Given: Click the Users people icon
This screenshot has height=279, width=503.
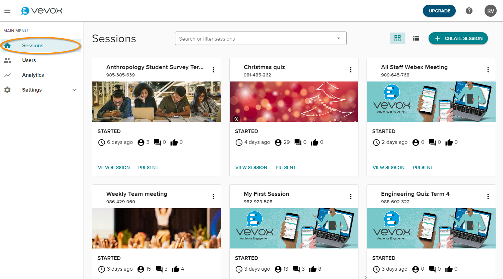Looking at the screenshot, I should (7, 60).
